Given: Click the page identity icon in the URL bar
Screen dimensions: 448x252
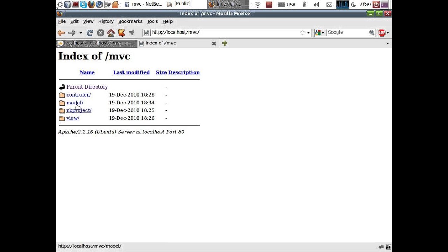Looking at the screenshot, I should (147, 32).
